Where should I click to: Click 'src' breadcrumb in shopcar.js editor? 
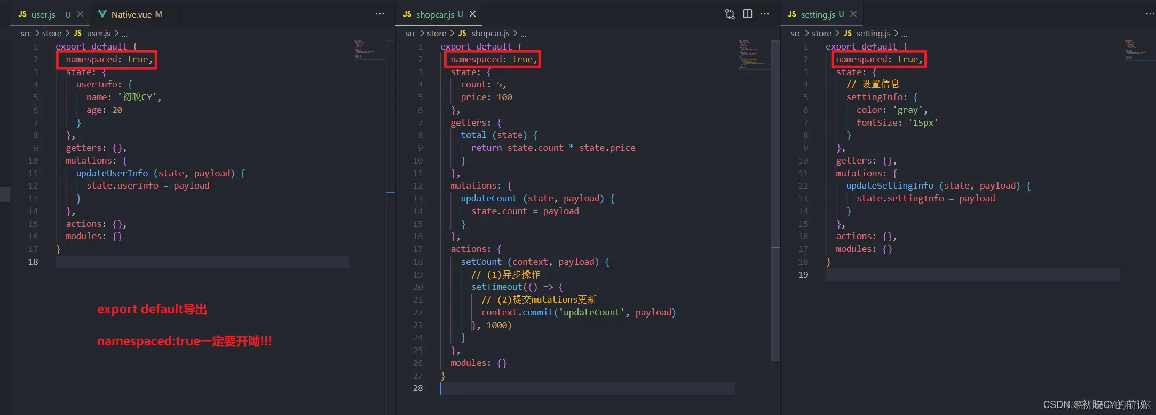(x=411, y=33)
